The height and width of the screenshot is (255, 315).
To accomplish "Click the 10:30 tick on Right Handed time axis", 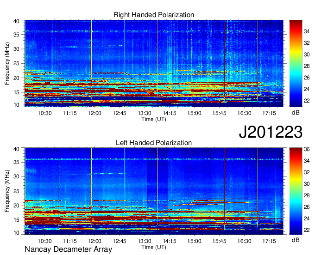I will pyautogui.click(x=44, y=113).
